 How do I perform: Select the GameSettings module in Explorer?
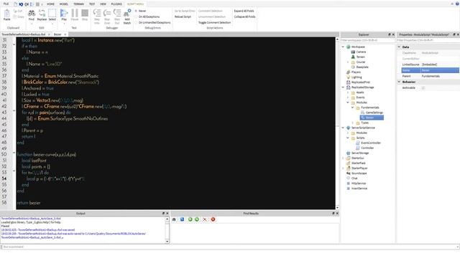(374, 113)
